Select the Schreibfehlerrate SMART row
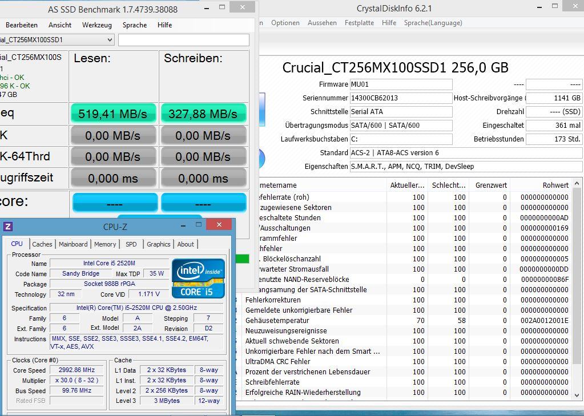Screen dimensions: 584x416 (x=404, y=382)
